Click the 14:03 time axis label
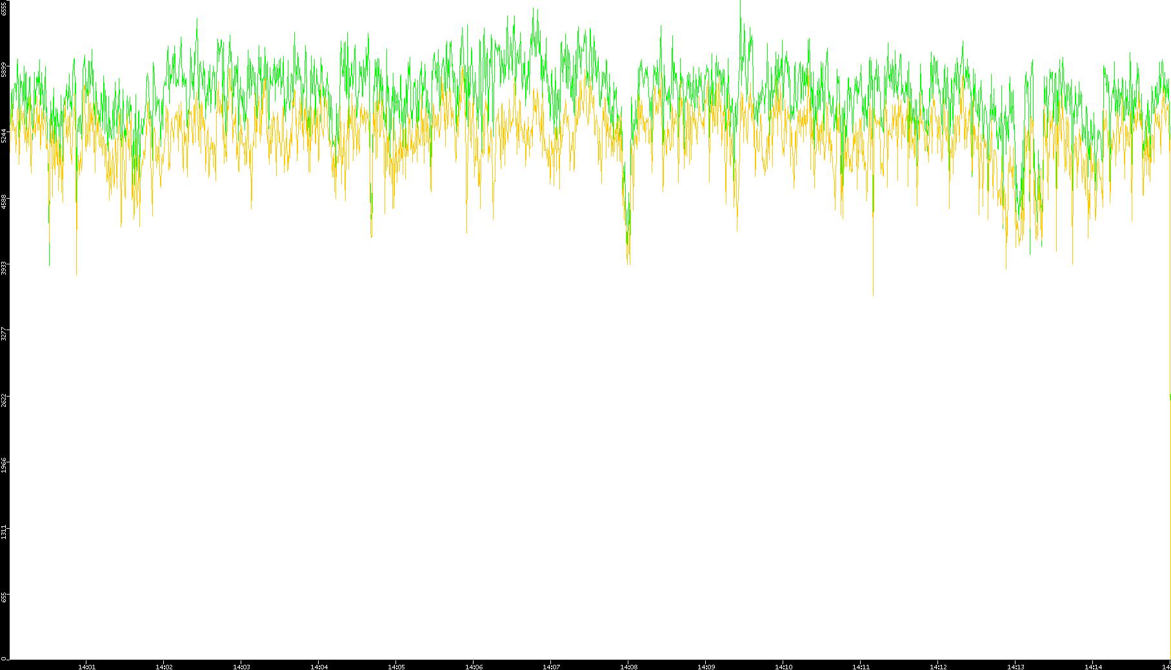The image size is (1171, 670). pyautogui.click(x=241, y=667)
